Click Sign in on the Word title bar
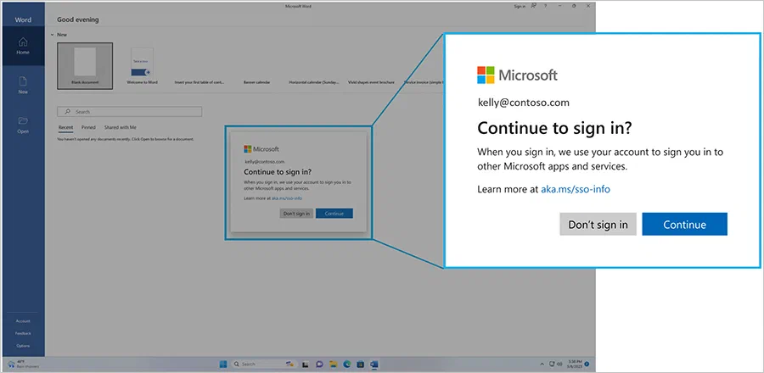This screenshot has height=373, width=764. tap(520, 6)
